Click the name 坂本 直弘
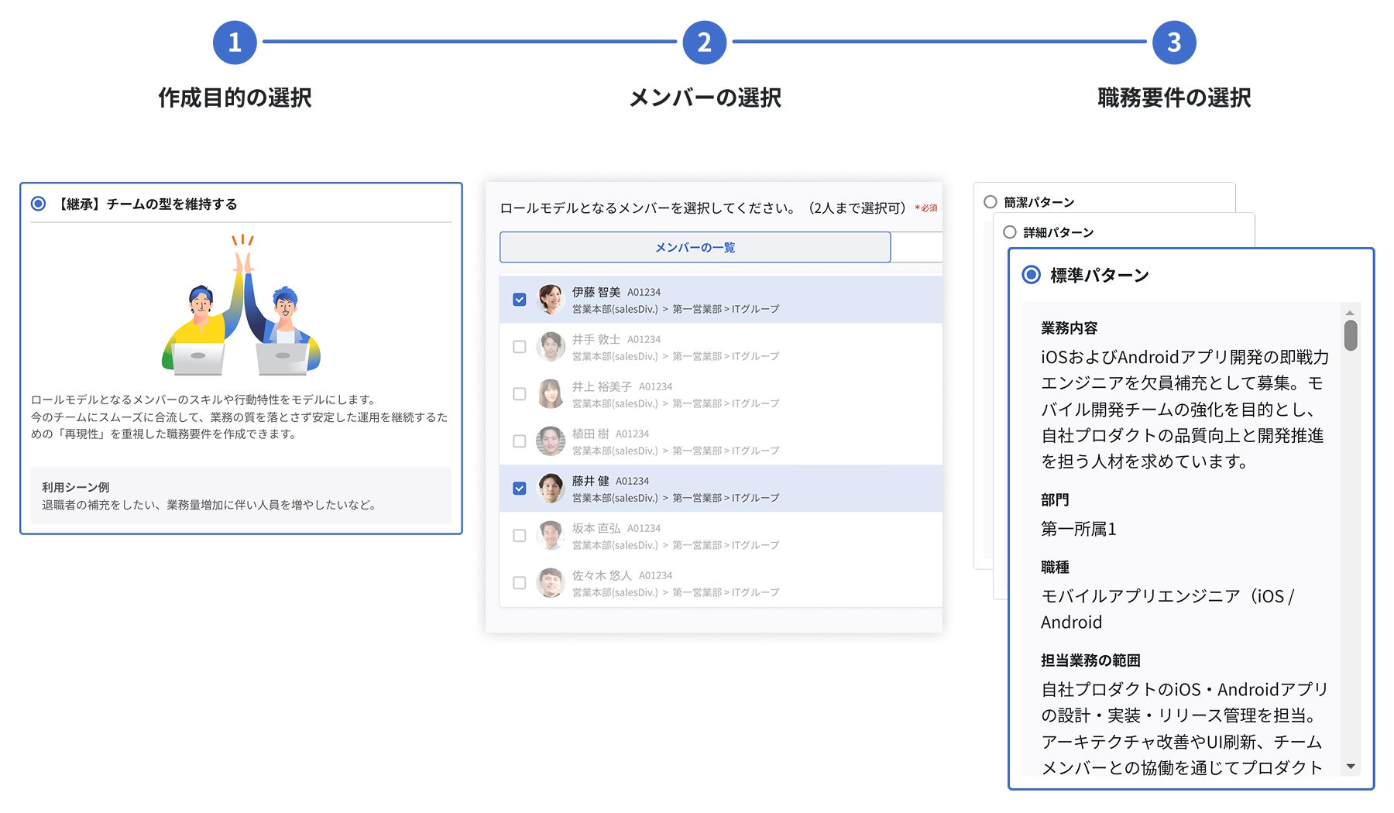The image size is (1394, 813). point(596,528)
